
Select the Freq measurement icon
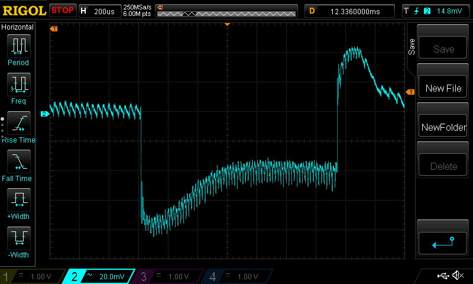point(19,84)
